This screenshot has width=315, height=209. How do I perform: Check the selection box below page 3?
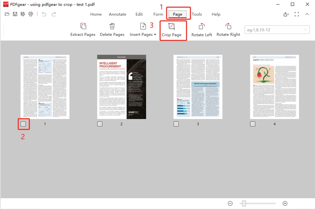(176, 124)
